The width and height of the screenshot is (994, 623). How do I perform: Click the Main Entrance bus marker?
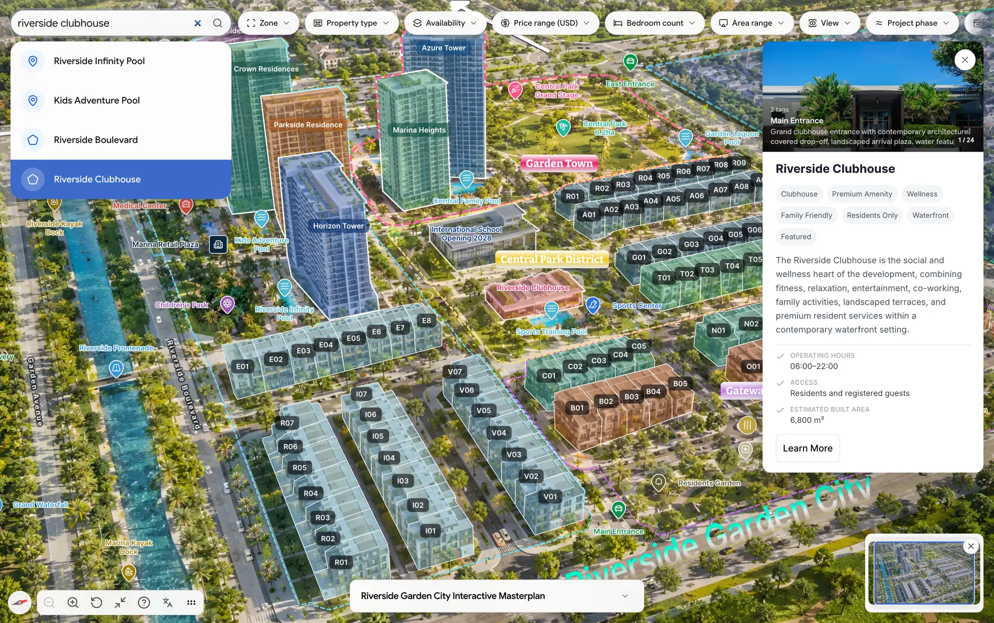click(x=618, y=509)
